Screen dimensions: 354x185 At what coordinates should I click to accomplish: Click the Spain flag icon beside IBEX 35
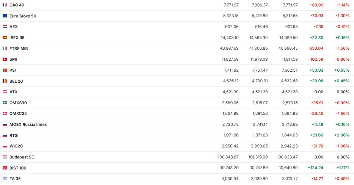coord(5,38)
